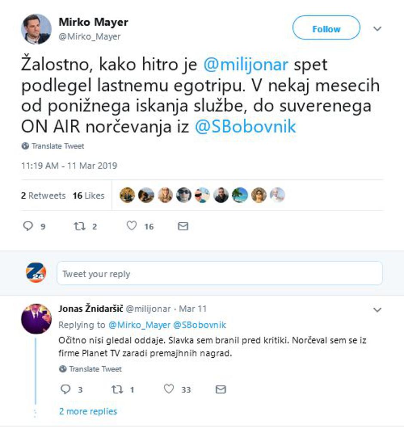Show 2 more replies in the thread
The height and width of the screenshot is (429, 404).
(x=87, y=411)
